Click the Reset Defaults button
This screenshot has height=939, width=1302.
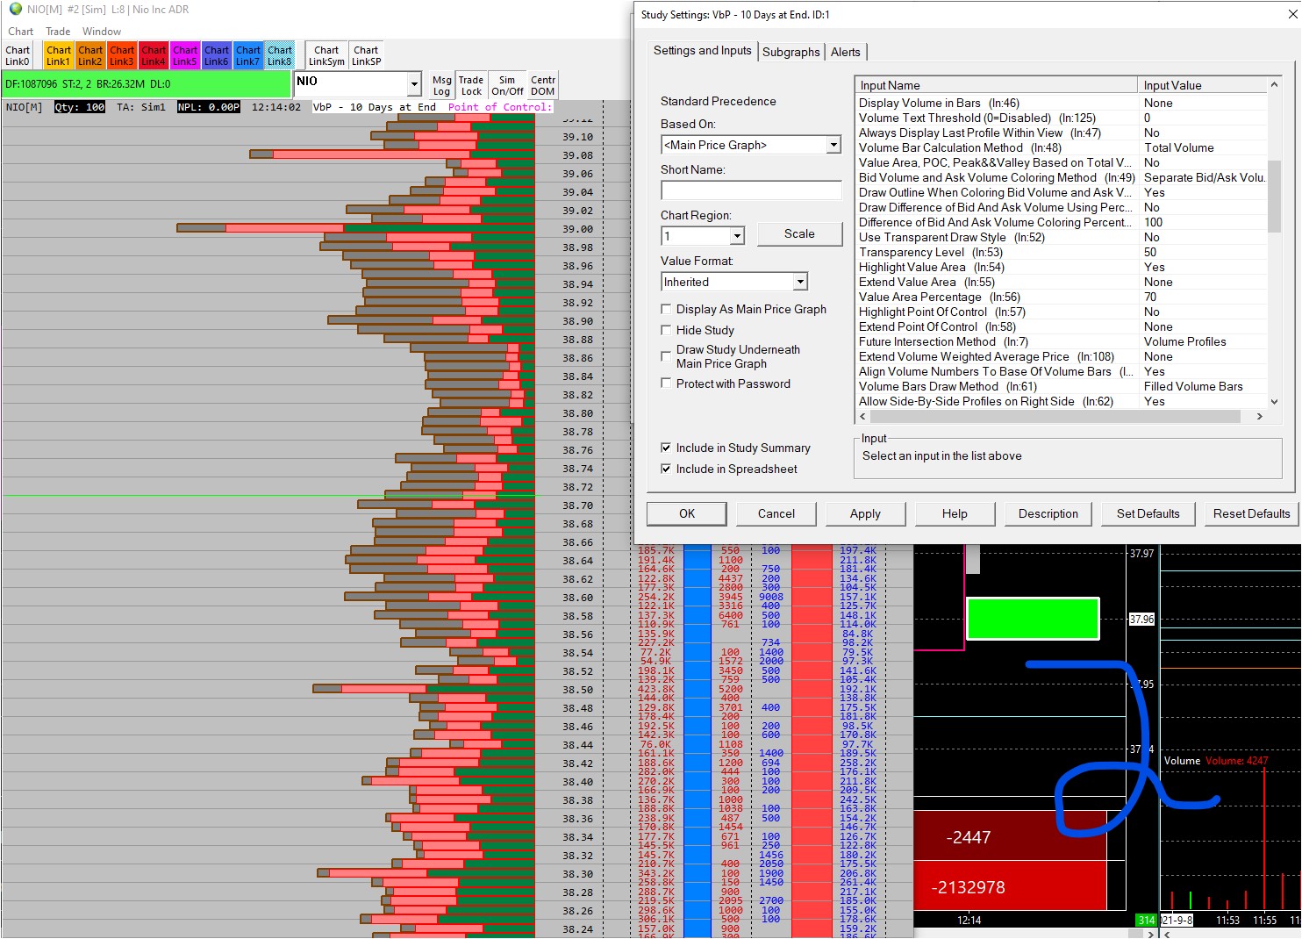[x=1251, y=514]
